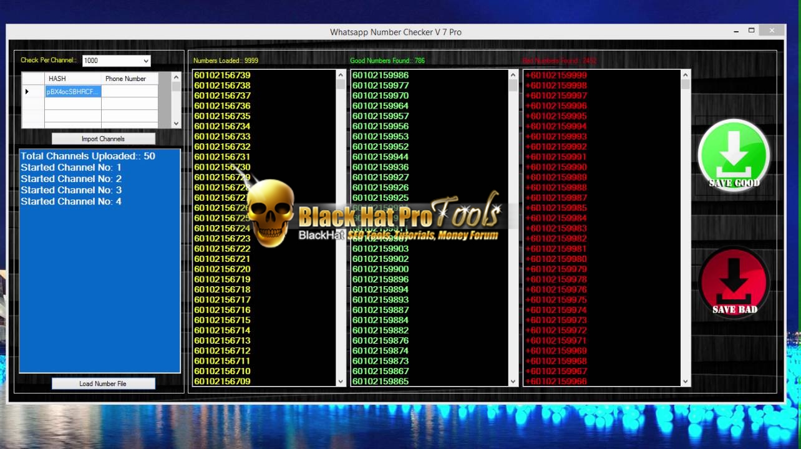Click the Load Number File button
801x449 pixels.
coord(103,384)
